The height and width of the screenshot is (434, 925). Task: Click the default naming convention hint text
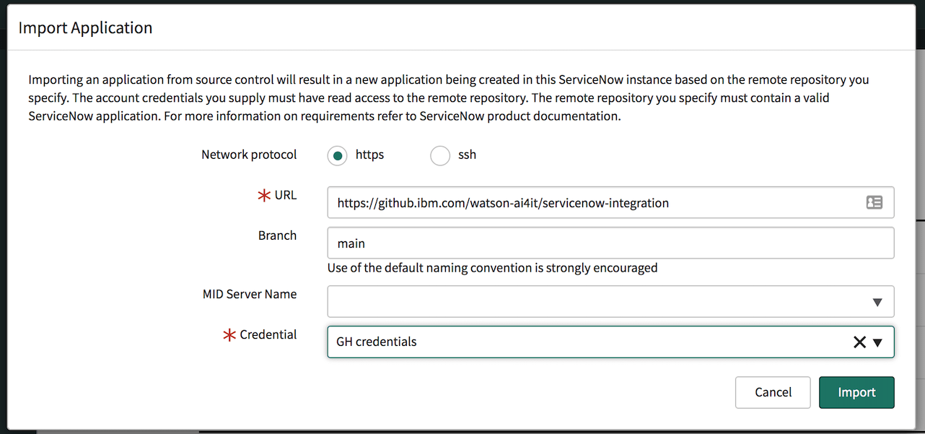(x=492, y=268)
